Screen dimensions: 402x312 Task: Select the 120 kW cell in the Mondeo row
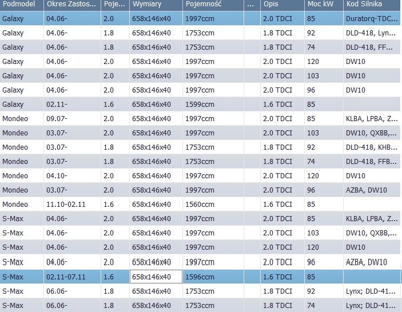coord(324,176)
